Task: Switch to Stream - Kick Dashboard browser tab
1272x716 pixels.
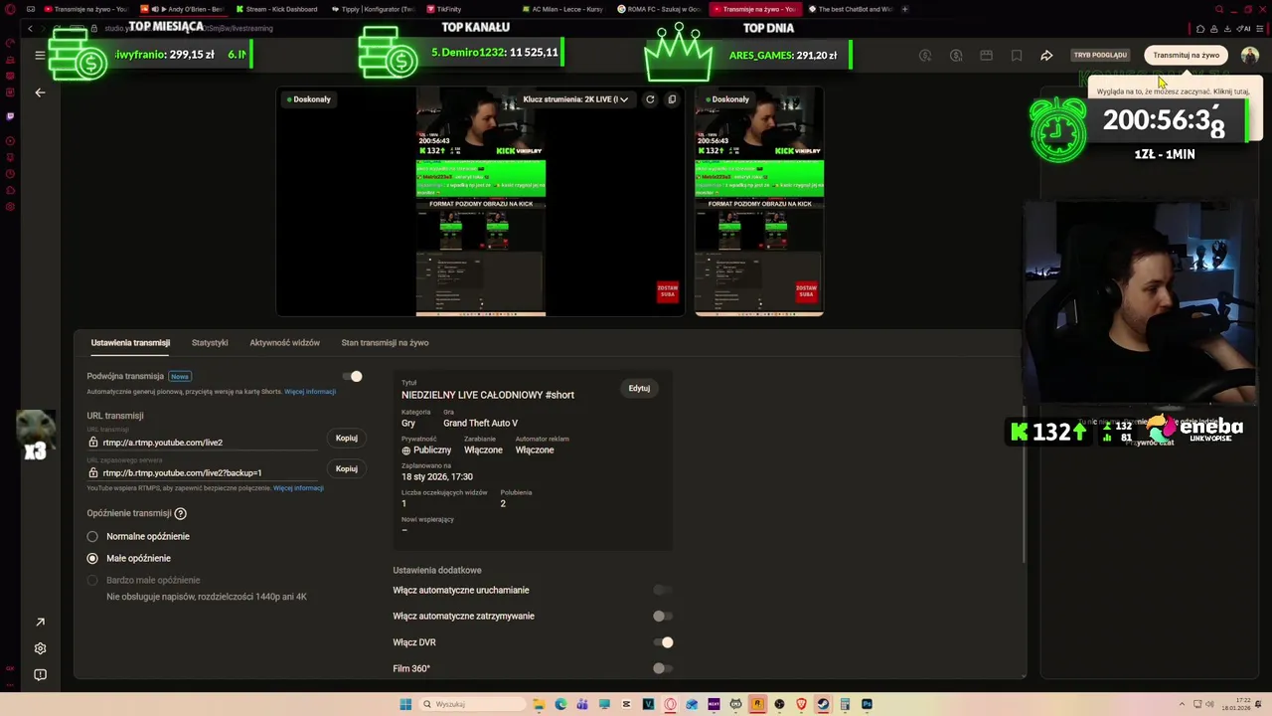Action: [x=278, y=9]
